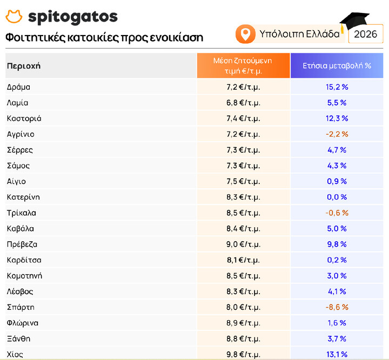Click the orange location pin icon
This screenshot has height=360, width=389.
pos(245,34)
